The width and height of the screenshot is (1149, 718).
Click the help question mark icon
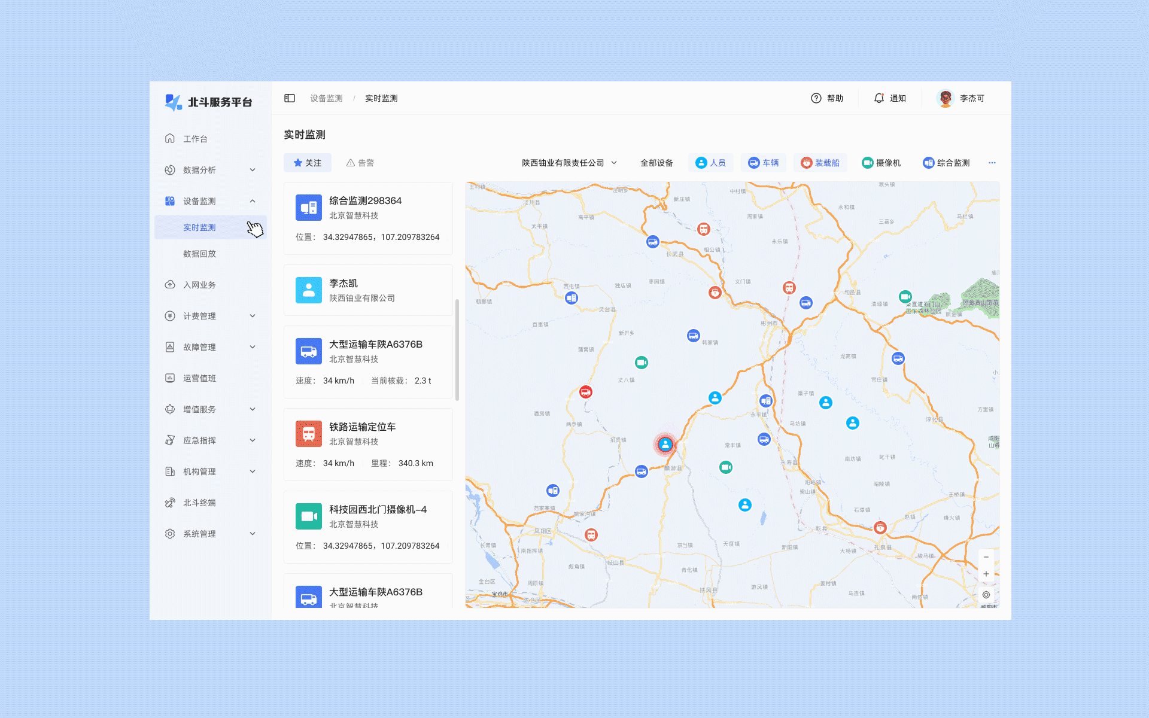(816, 98)
